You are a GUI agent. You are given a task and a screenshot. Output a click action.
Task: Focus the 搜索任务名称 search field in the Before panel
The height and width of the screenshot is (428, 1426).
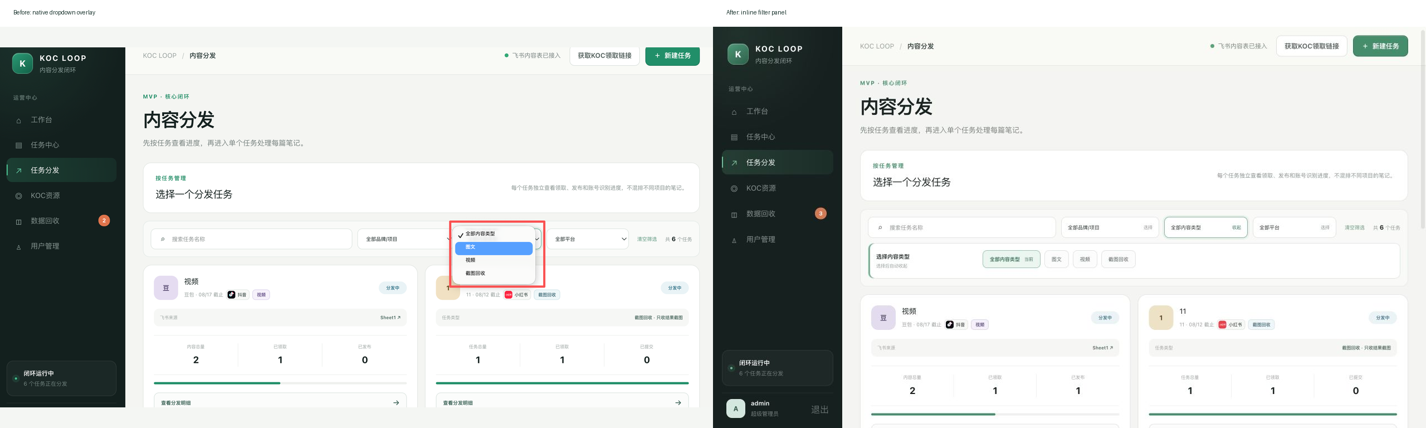click(x=251, y=239)
